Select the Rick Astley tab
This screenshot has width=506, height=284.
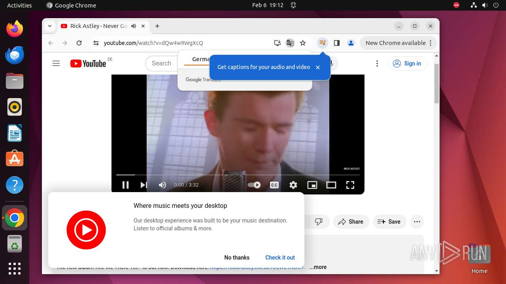point(104,26)
